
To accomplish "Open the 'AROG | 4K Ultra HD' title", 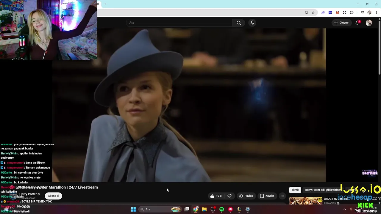I will (x=336, y=199).
